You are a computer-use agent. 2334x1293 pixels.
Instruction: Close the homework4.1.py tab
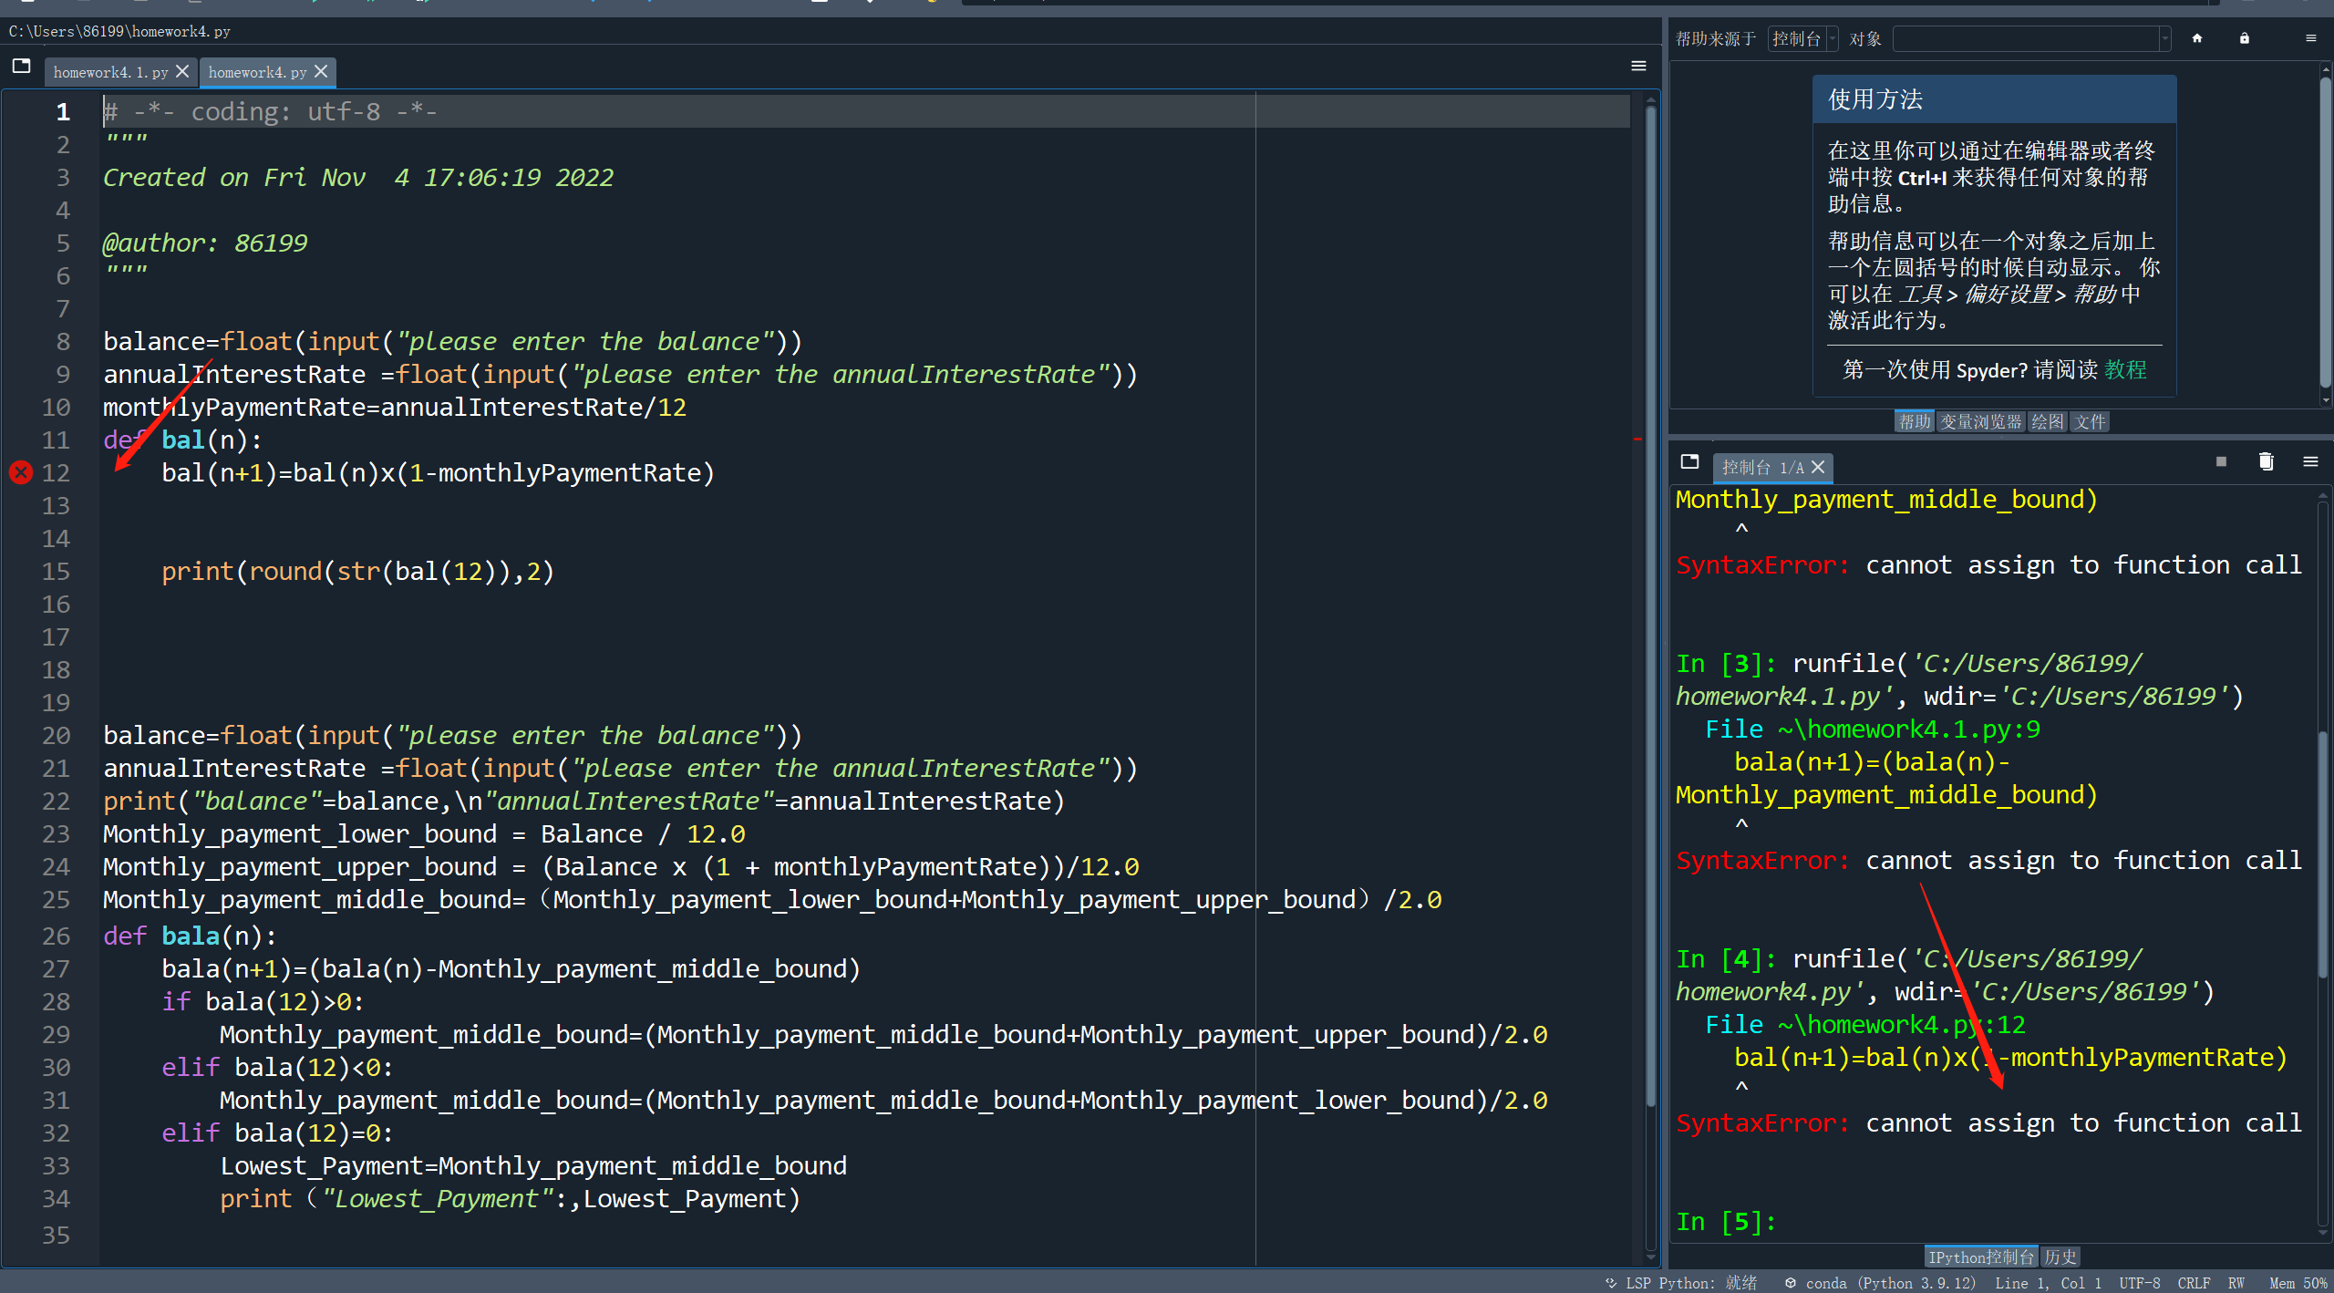coord(182,71)
